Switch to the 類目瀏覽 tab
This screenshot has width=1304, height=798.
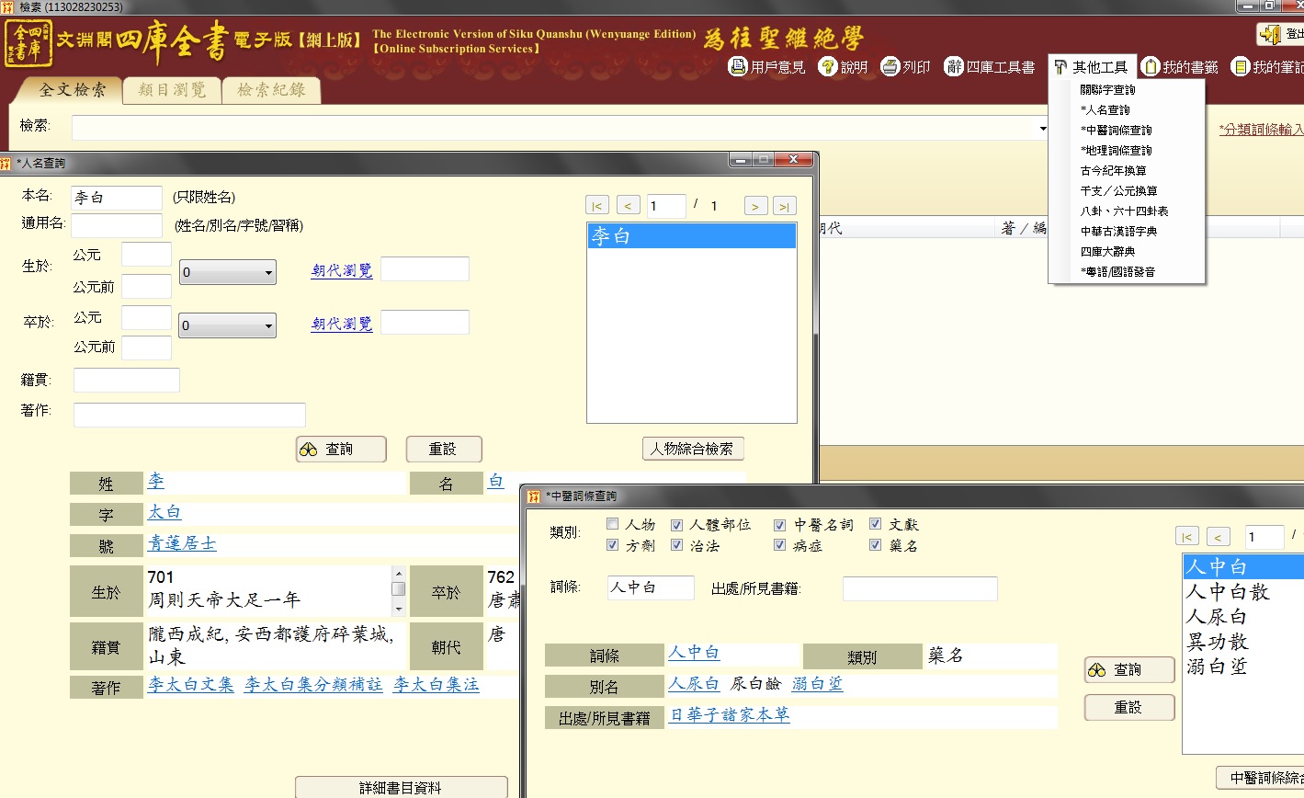coord(171,90)
